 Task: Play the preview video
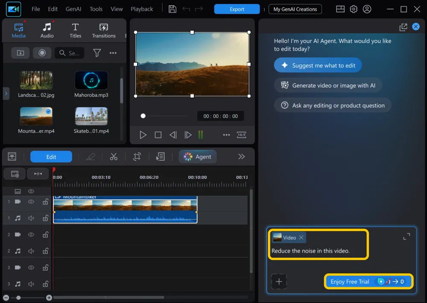pyautogui.click(x=143, y=135)
